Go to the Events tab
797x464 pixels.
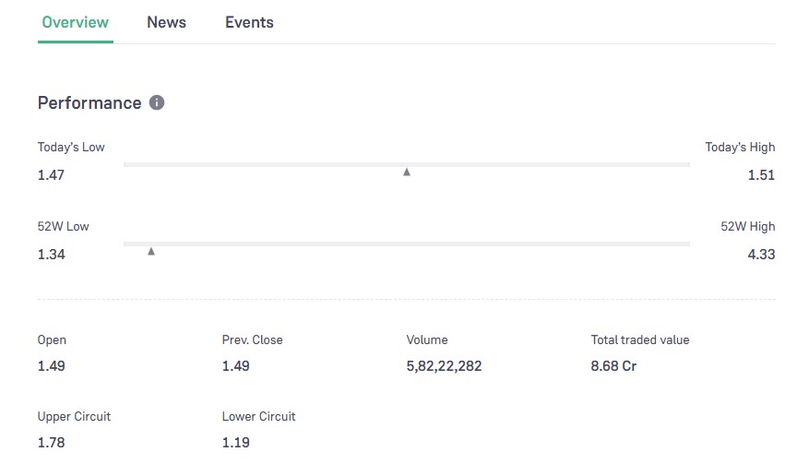(249, 22)
